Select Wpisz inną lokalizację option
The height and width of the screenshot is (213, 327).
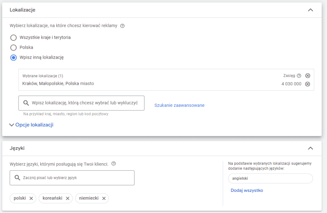[x=13, y=58]
